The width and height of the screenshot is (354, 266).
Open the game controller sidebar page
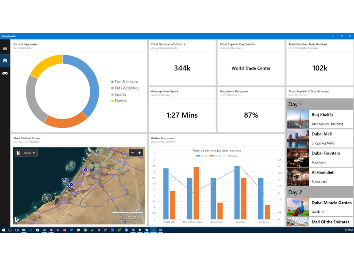(5, 73)
